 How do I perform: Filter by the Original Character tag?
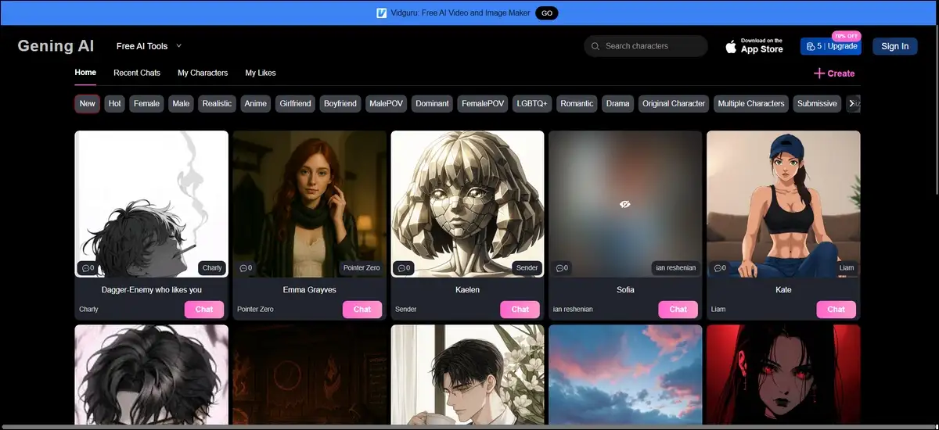point(673,103)
